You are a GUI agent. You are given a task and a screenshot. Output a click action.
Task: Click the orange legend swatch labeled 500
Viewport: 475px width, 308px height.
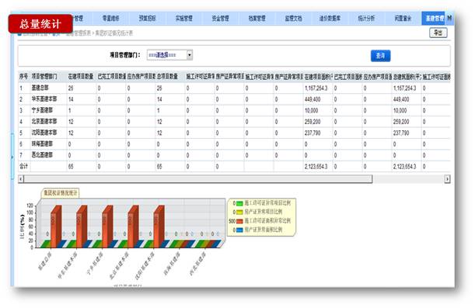[239, 221]
